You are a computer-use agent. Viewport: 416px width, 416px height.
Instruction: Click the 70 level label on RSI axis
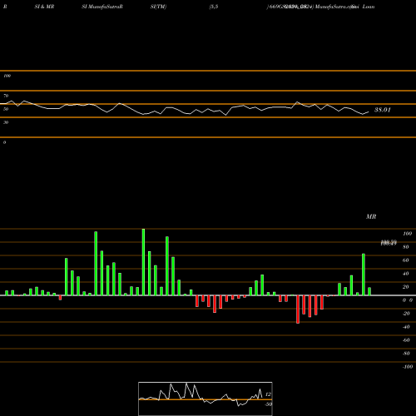[x=6, y=96]
